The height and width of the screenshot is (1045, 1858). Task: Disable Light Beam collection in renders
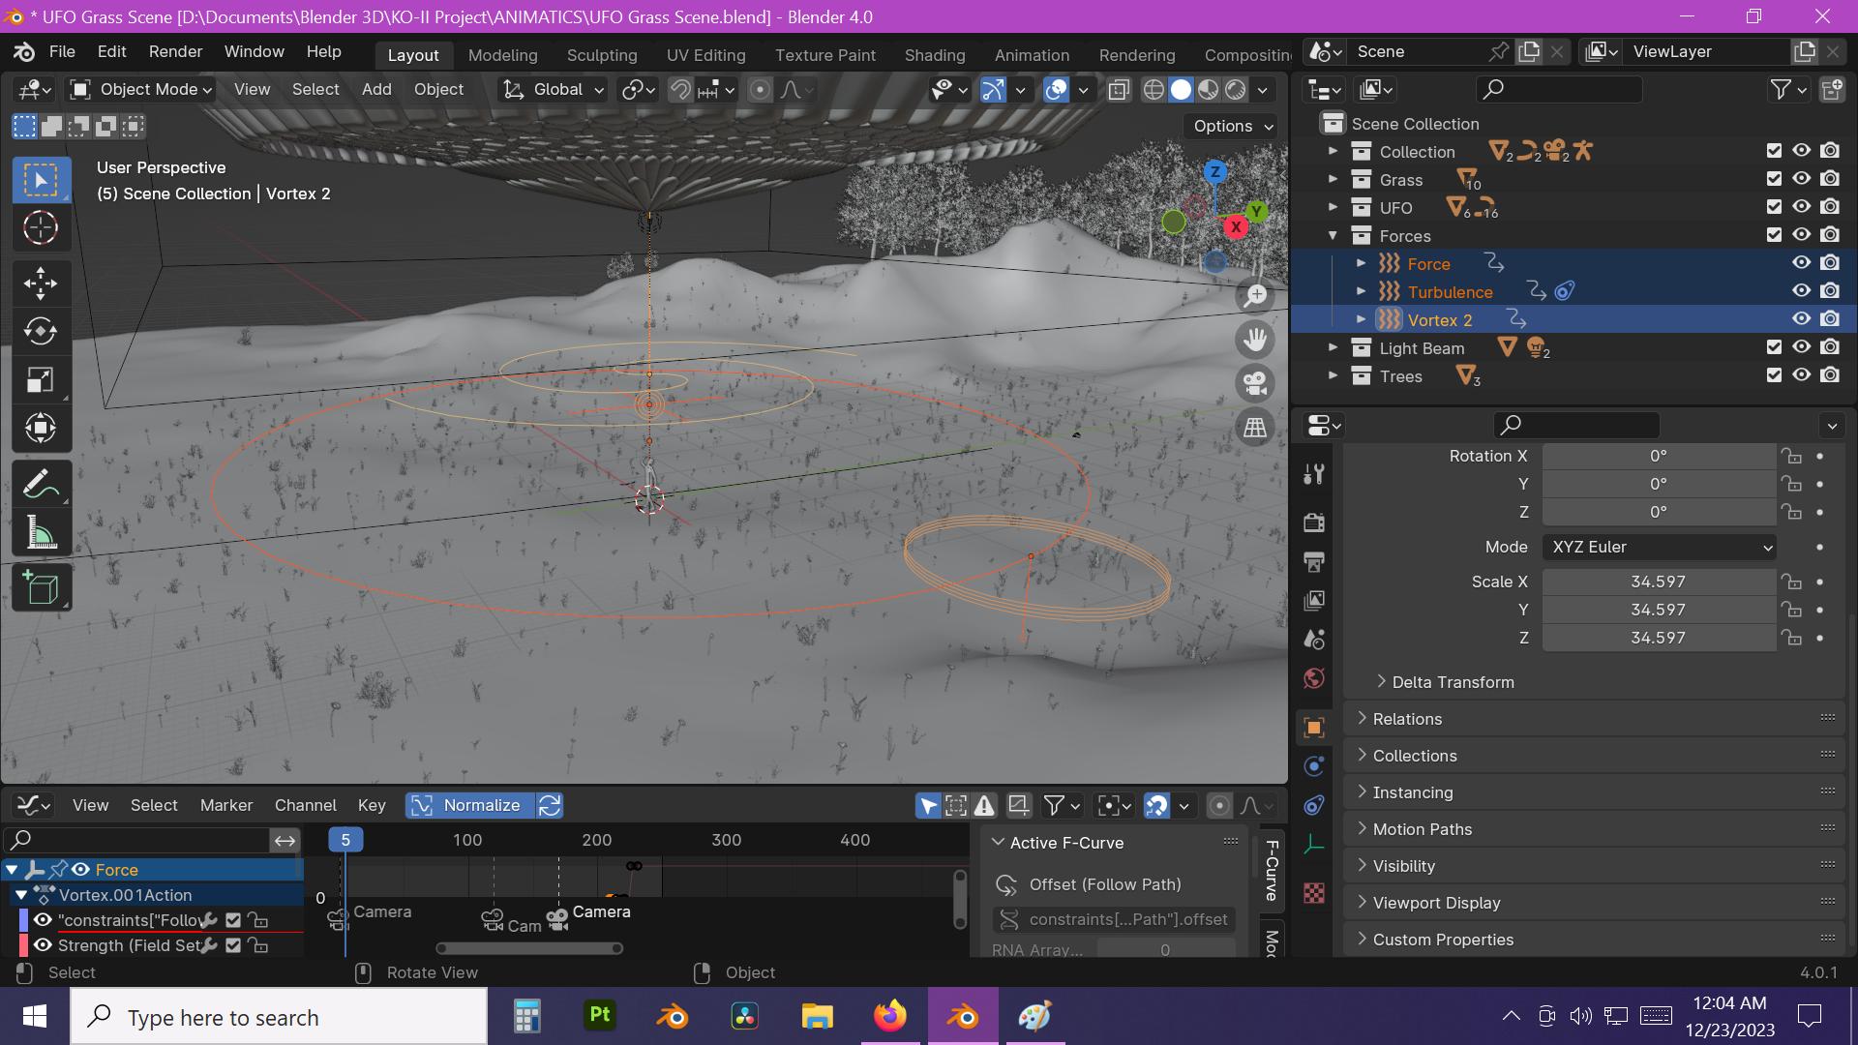click(1830, 347)
